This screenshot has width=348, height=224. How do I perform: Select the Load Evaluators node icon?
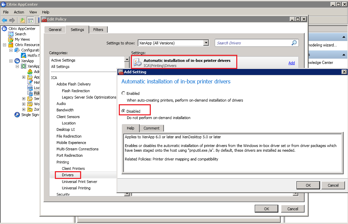30,87
